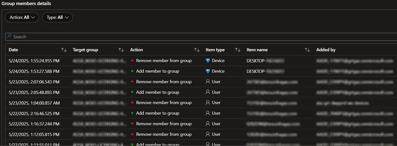Click Remove member action at 1:55:24 PM
Image resolution: width=397 pixels, height=146 pixels.
point(164,61)
